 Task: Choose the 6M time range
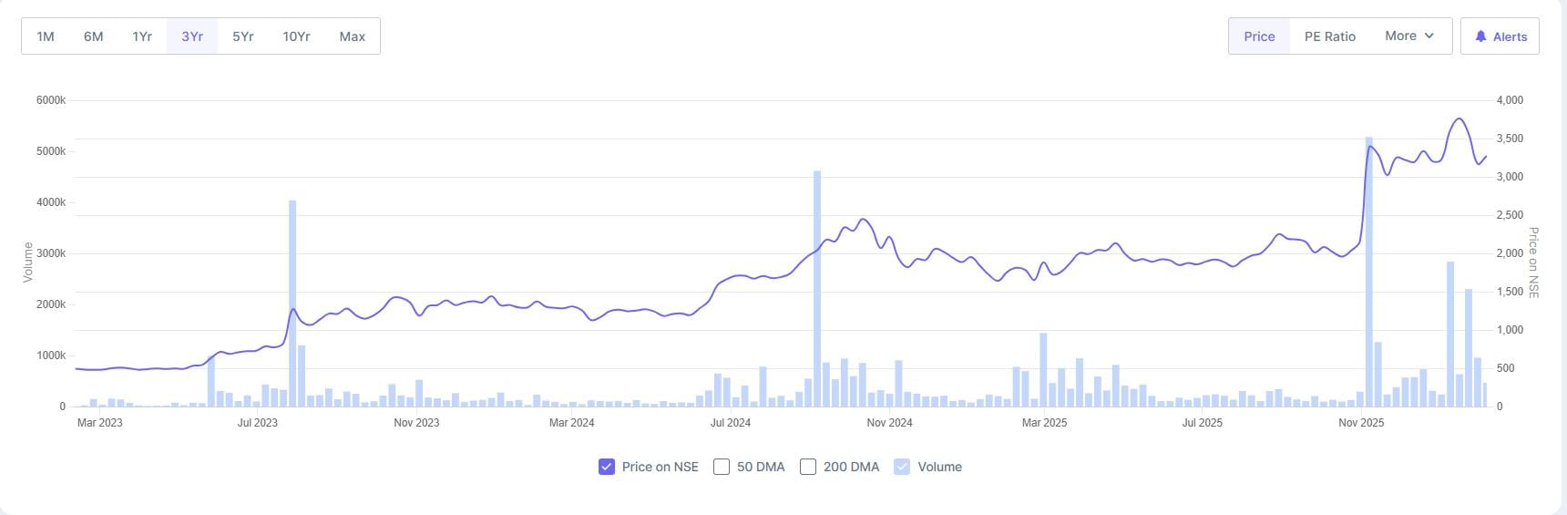tap(93, 36)
